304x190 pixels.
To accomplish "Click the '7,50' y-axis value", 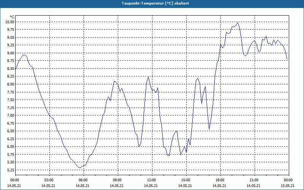I will [x=10, y=100].
